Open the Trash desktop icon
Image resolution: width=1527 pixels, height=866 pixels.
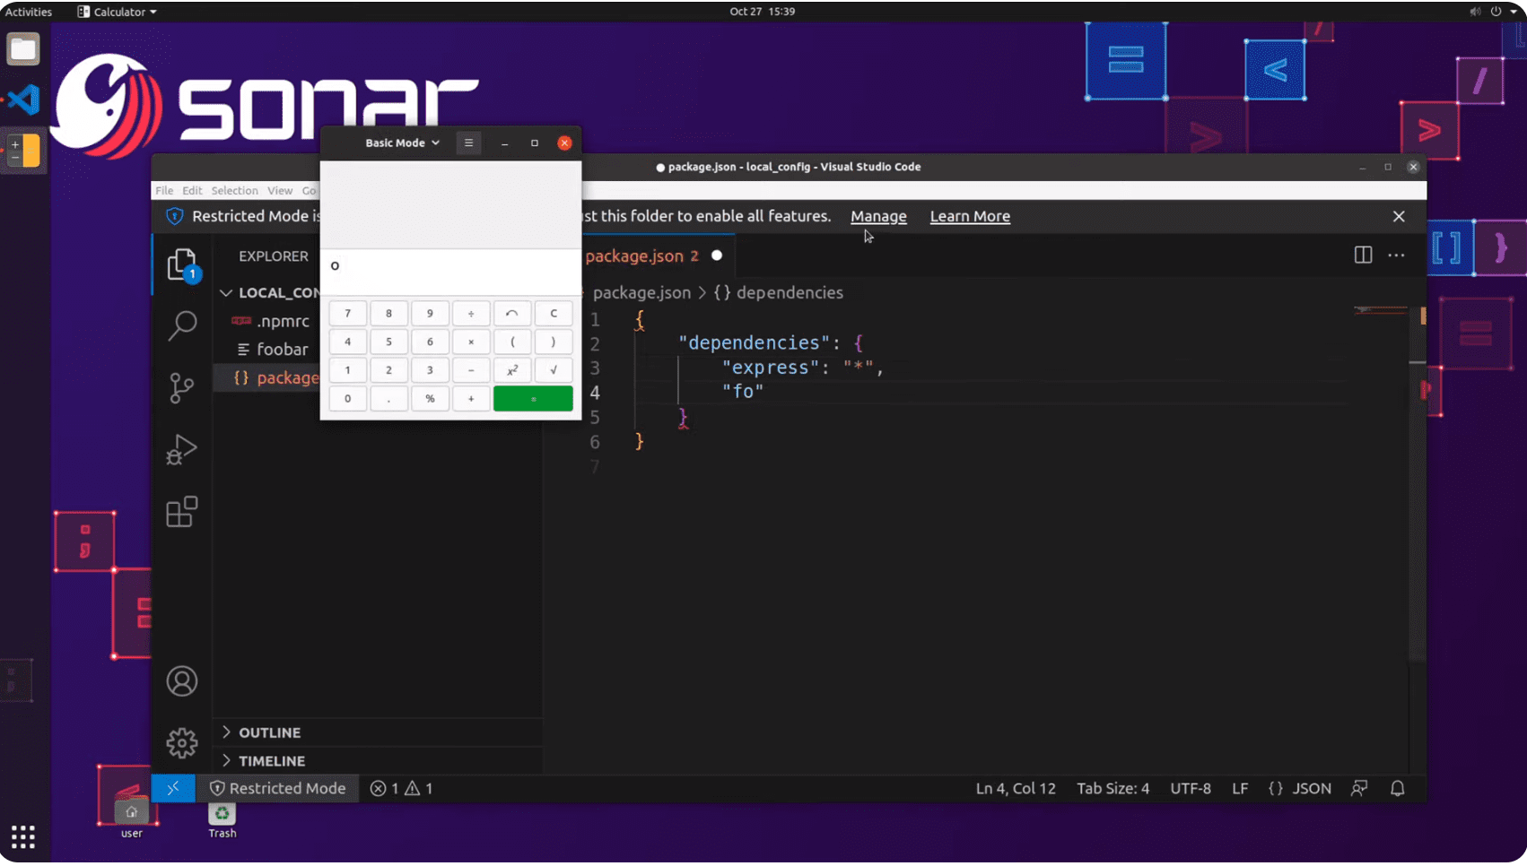pos(222,819)
